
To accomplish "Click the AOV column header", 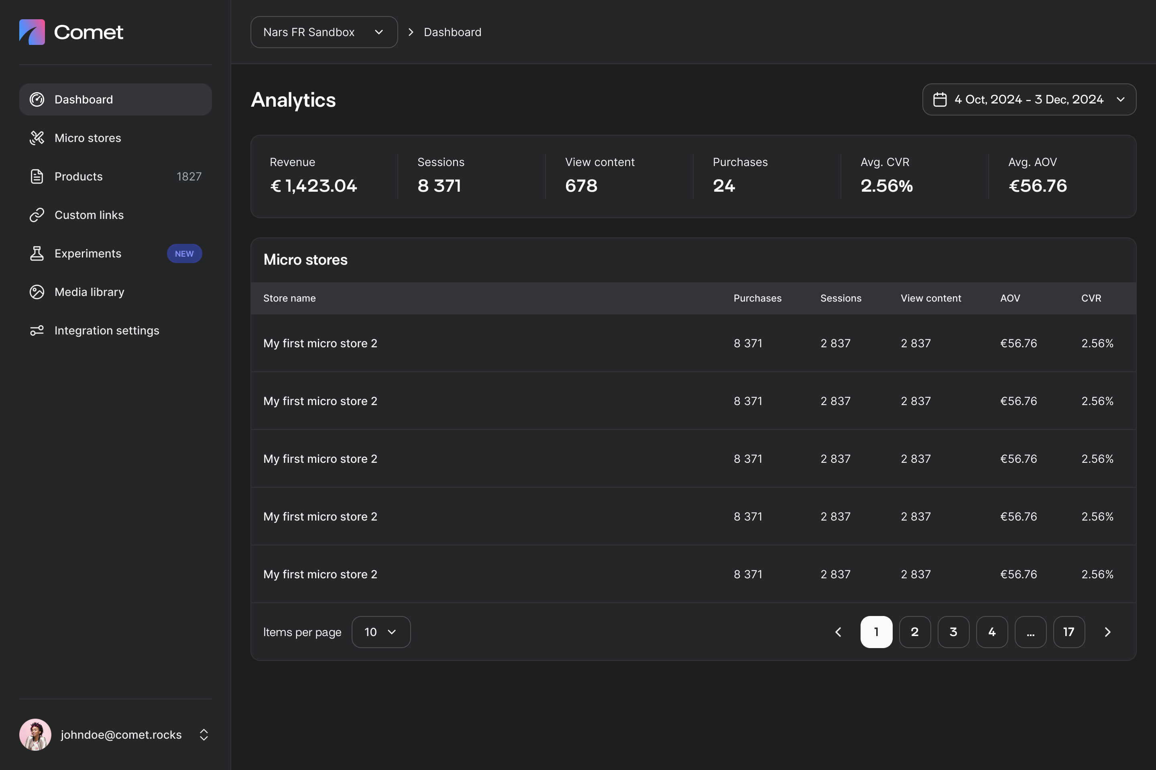I will click(x=1010, y=298).
